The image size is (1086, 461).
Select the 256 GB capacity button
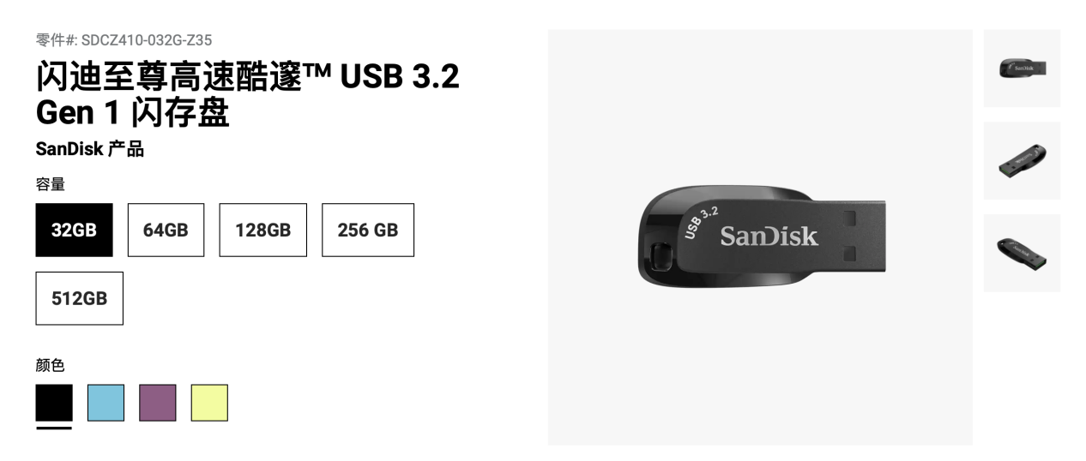tap(368, 230)
